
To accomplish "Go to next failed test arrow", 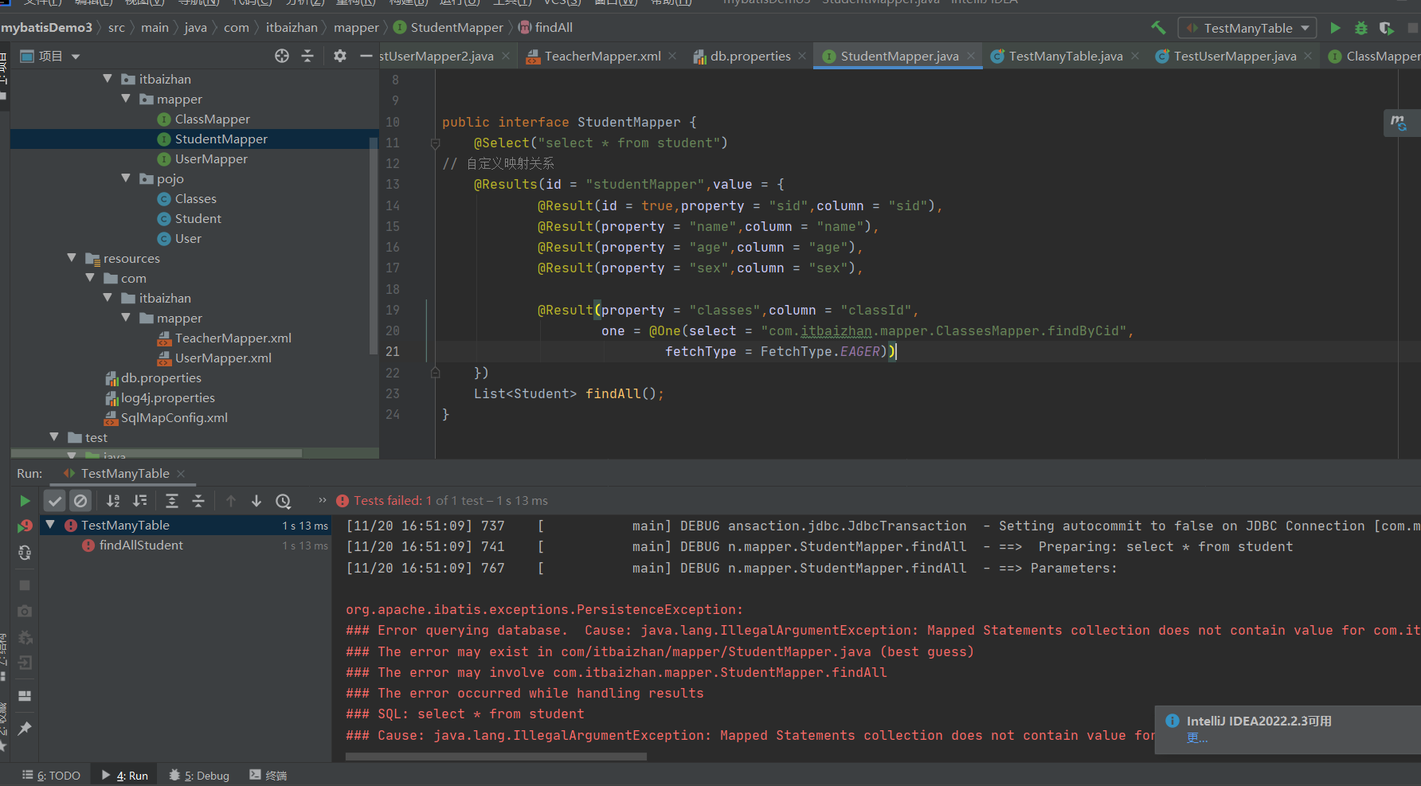I will [x=256, y=501].
